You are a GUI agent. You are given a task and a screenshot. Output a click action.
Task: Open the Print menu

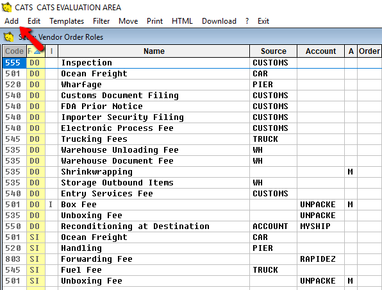coord(154,21)
